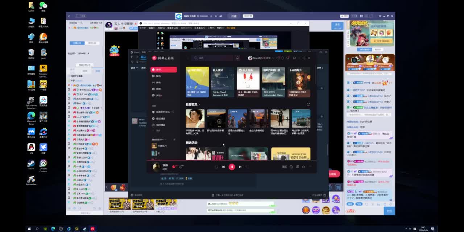This screenshot has height=232, width=464.
Task: Open sound quality badge in player bar
Action: [x=285, y=167]
